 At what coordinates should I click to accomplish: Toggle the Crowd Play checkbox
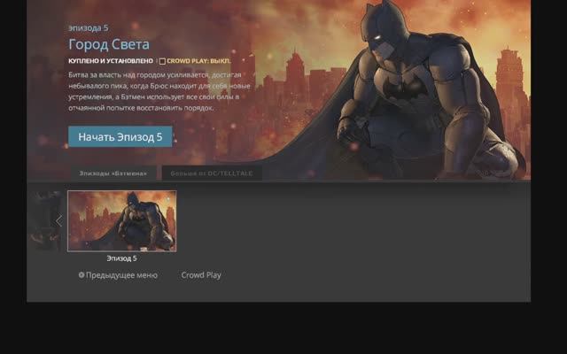click(162, 61)
